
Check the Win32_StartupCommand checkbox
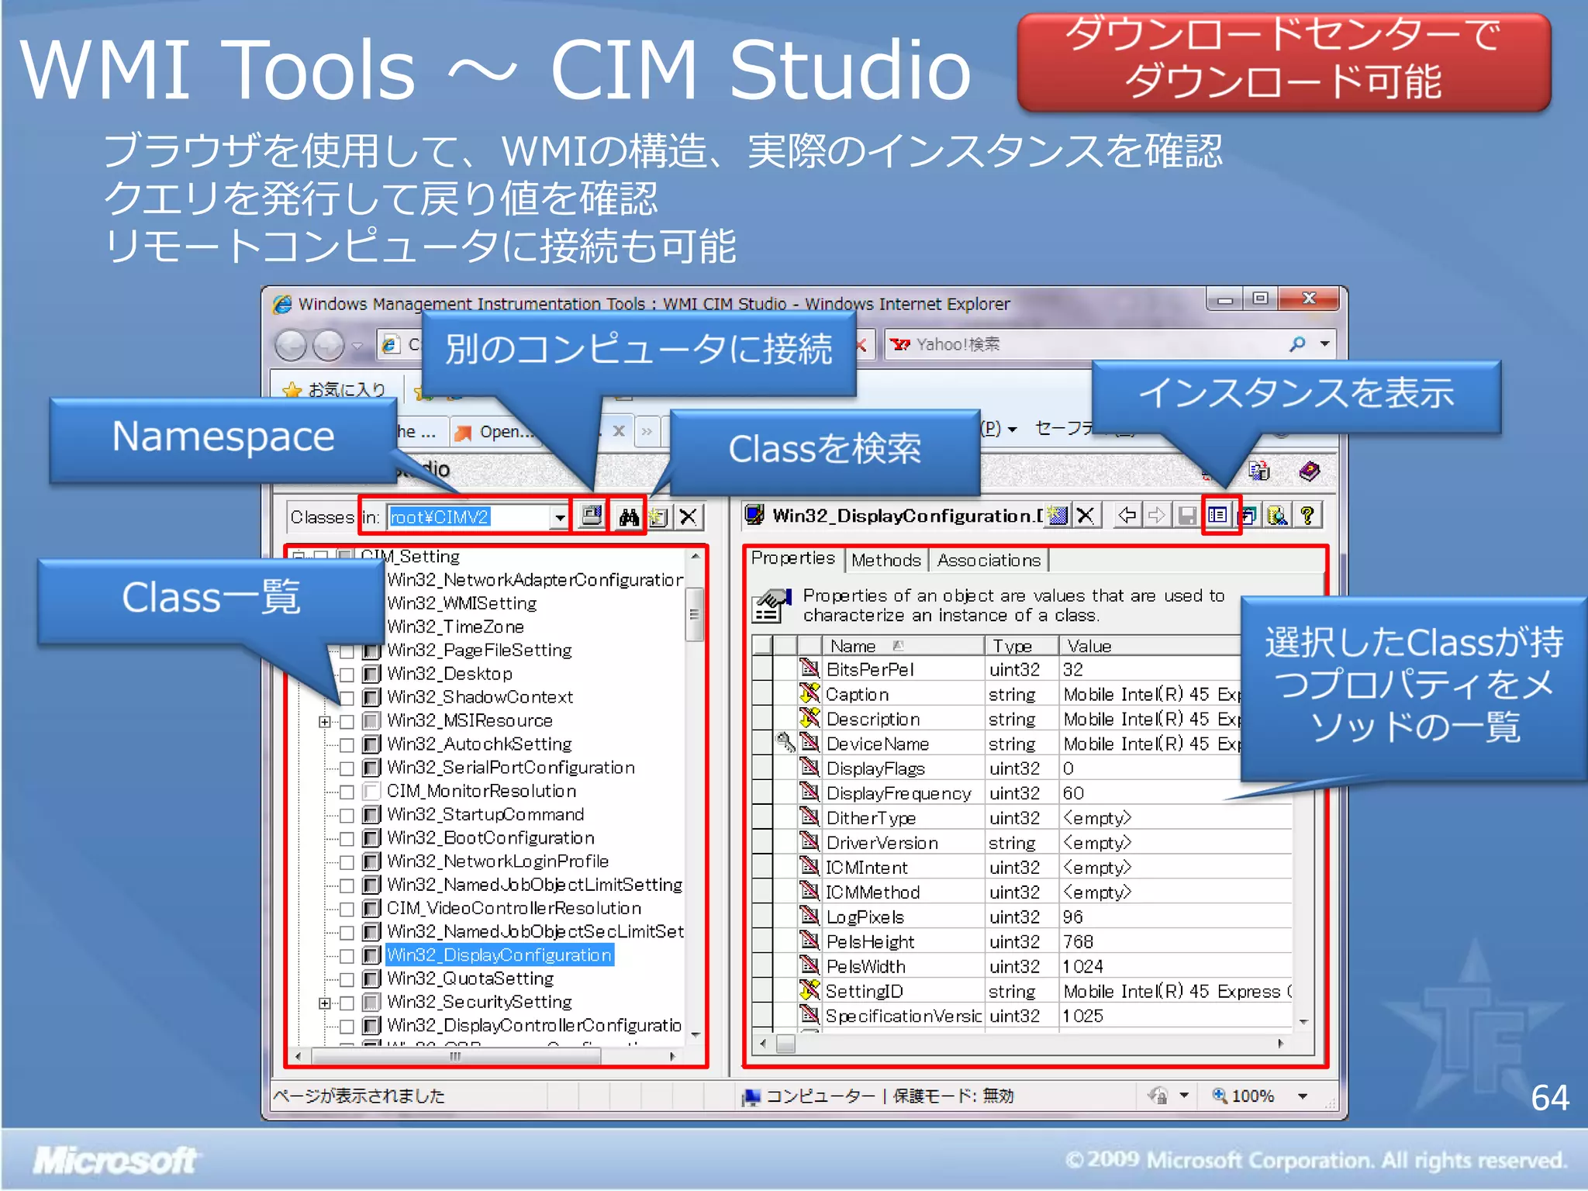coord(347,815)
